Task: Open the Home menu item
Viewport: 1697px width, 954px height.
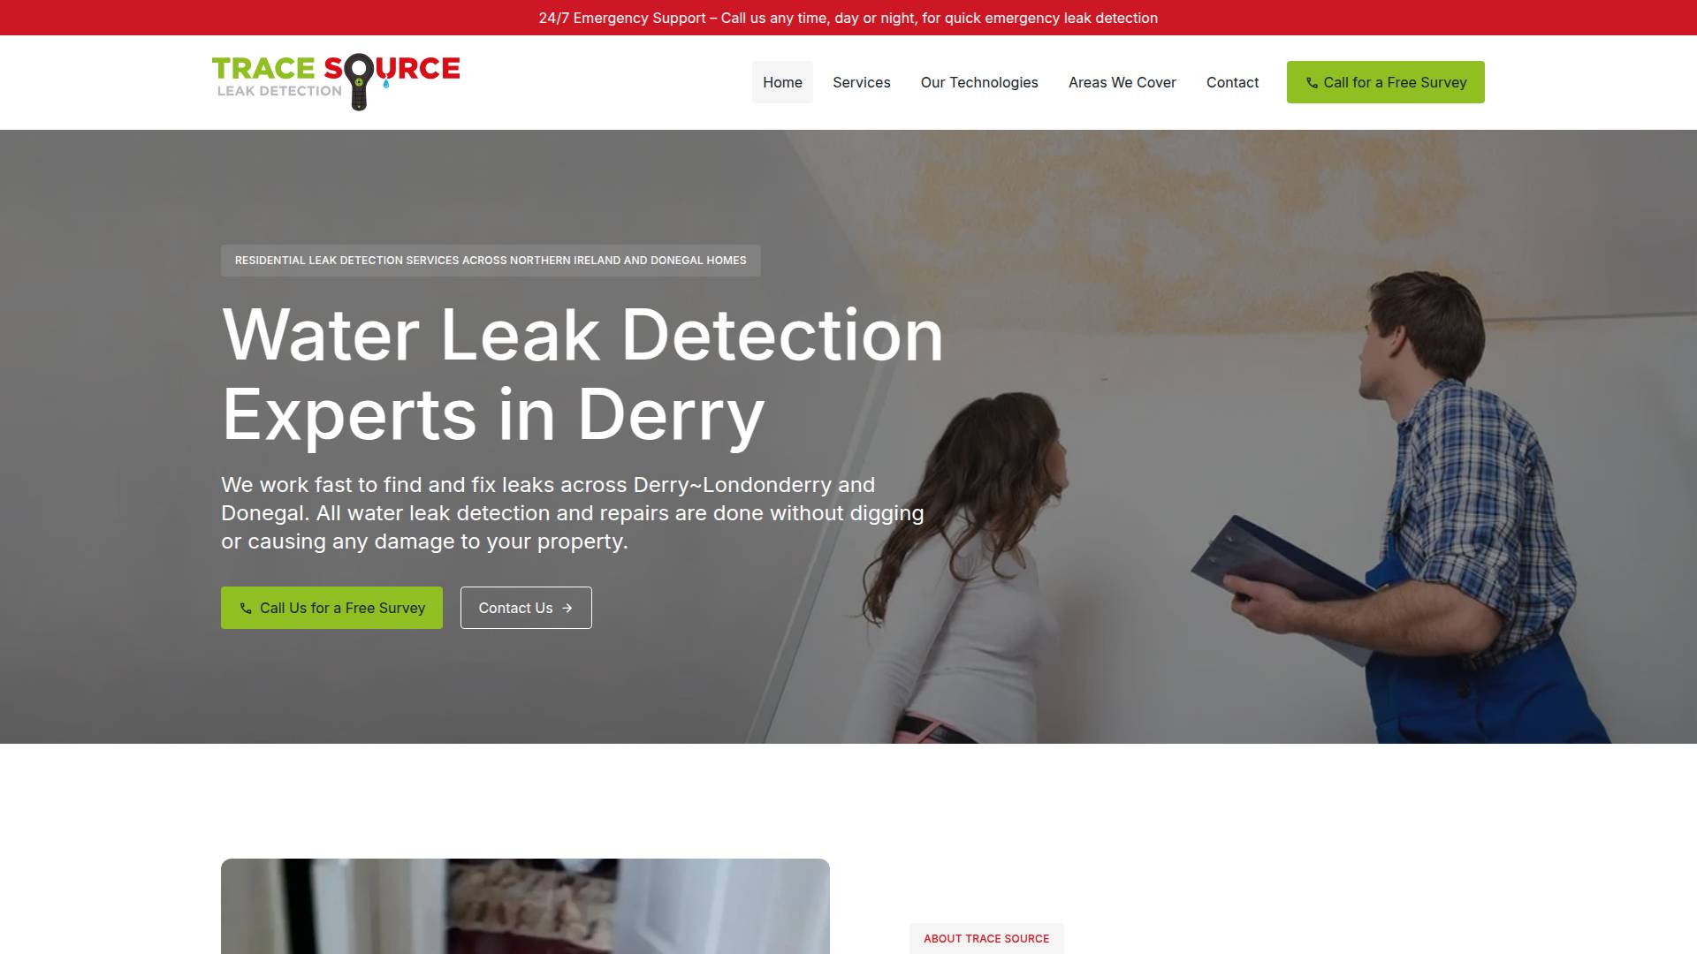Action: pyautogui.click(x=782, y=82)
